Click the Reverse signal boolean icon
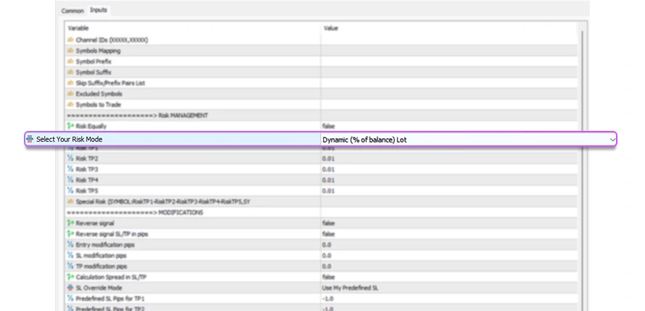Screen dimensions: 645x311 tap(70, 223)
